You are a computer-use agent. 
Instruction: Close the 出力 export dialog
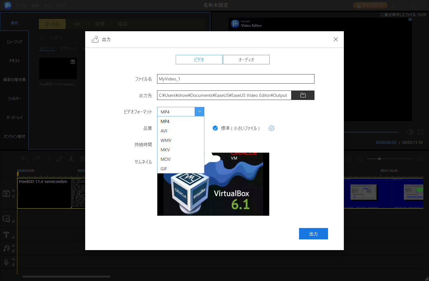point(336,39)
